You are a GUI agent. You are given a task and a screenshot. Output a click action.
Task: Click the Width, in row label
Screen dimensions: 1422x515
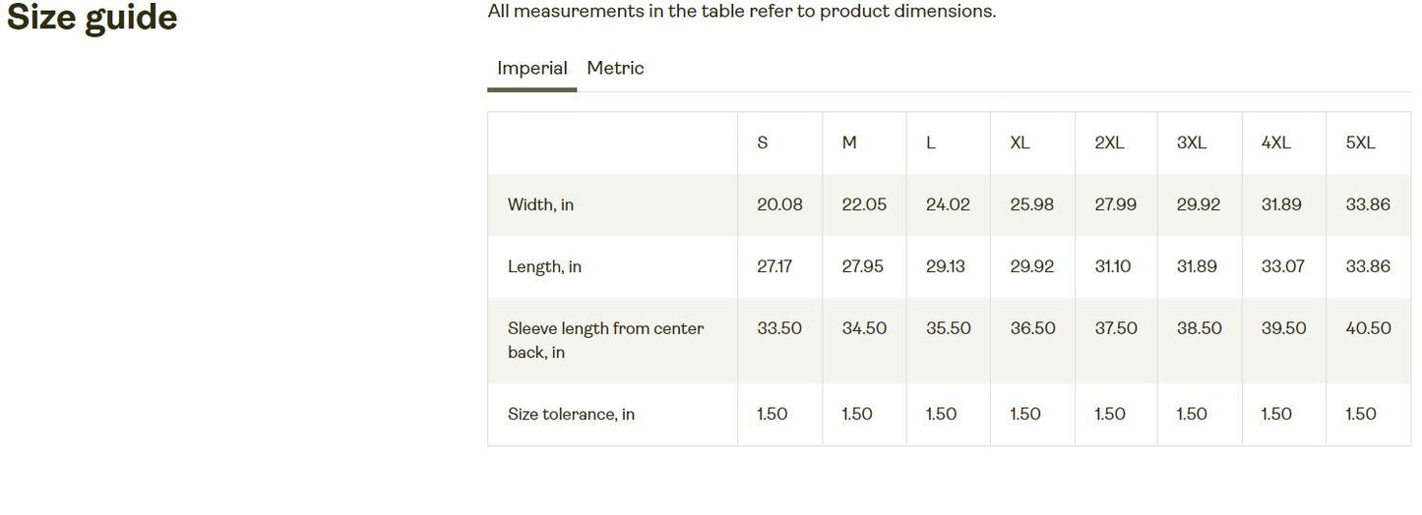540,204
